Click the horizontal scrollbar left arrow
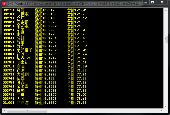This screenshot has width=170, height=115. pos(4,110)
